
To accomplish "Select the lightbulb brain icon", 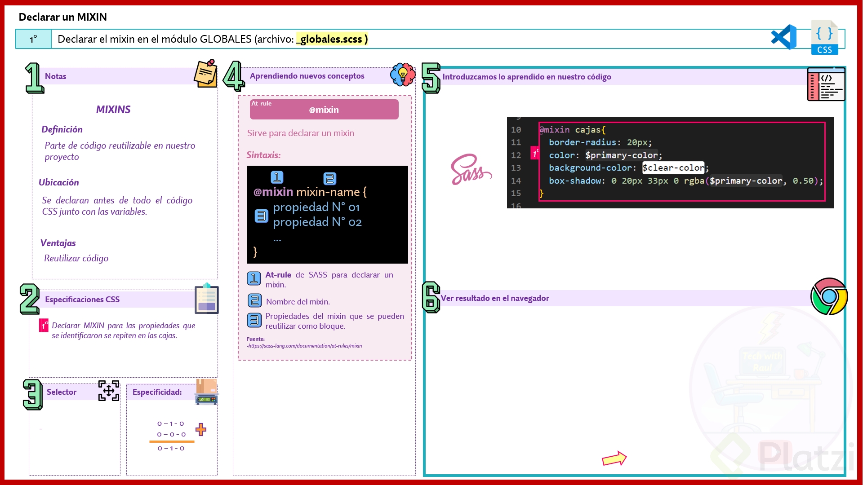I will 402,75.
